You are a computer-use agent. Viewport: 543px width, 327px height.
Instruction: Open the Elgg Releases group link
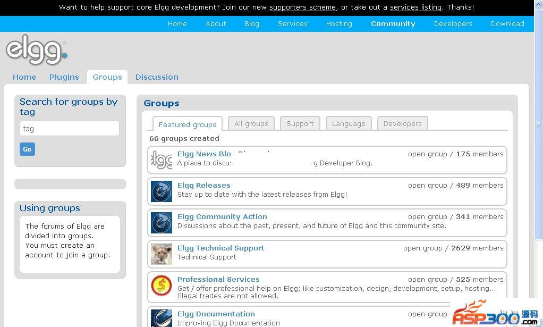(204, 186)
